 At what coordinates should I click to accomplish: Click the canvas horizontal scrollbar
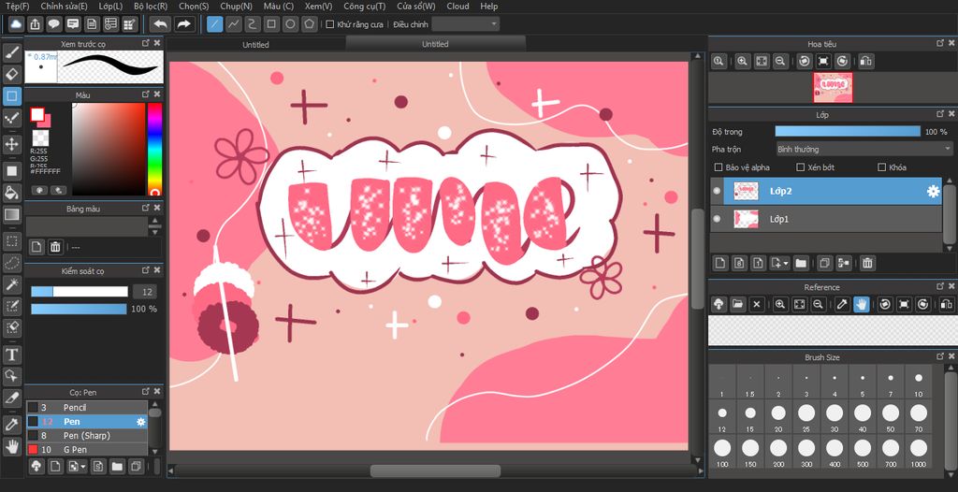coord(435,470)
